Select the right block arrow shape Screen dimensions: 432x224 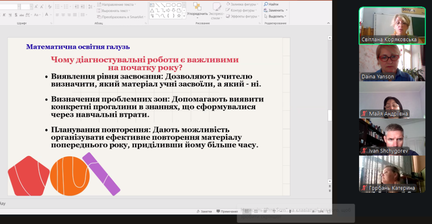(x=168, y=11)
